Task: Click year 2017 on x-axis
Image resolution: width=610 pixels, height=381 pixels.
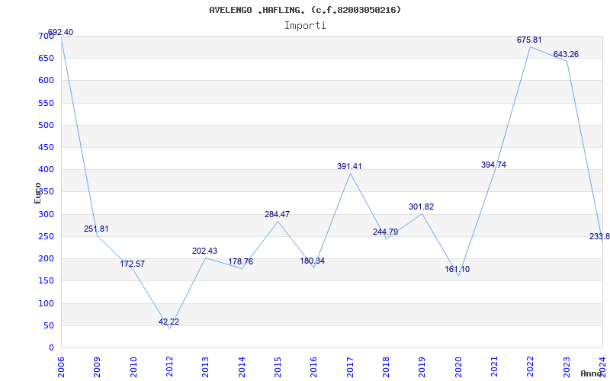Action: tap(350, 367)
